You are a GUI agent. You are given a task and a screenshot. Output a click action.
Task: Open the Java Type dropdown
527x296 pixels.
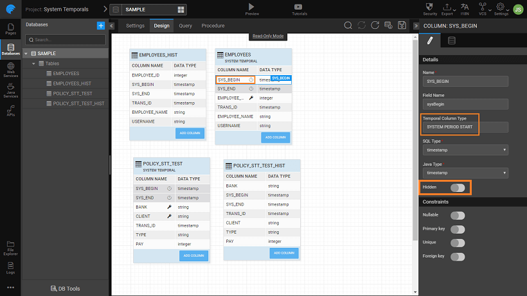[x=465, y=173]
